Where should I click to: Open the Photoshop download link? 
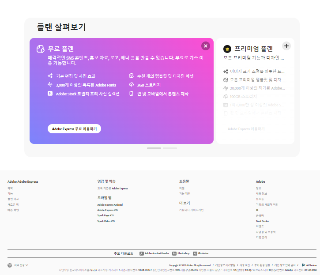coord(184,253)
